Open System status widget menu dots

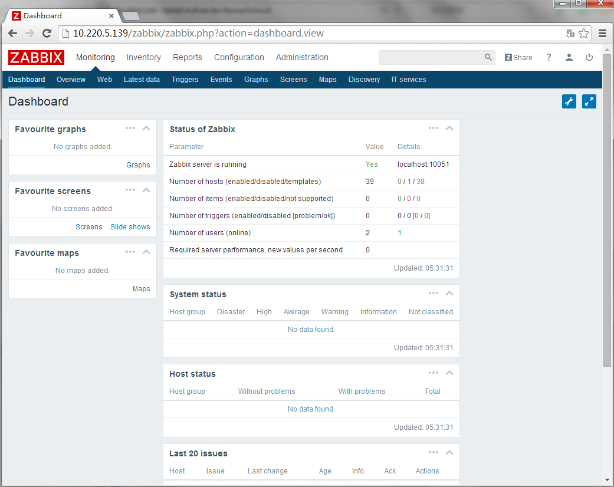[x=434, y=293]
